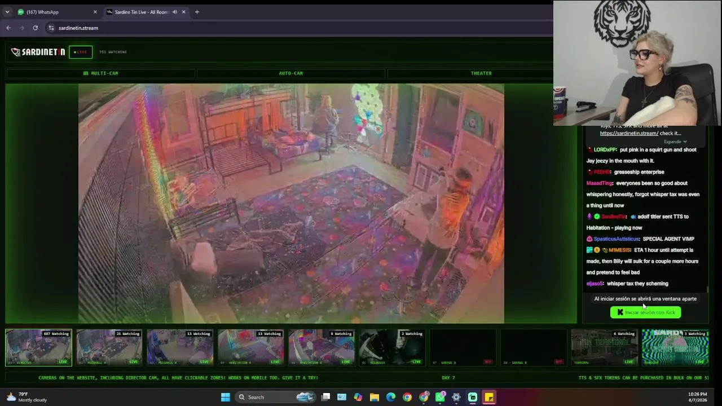Open the Copilot taskbar icon
Image resolution: width=722 pixels, height=406 pixels.
(358, 397)
